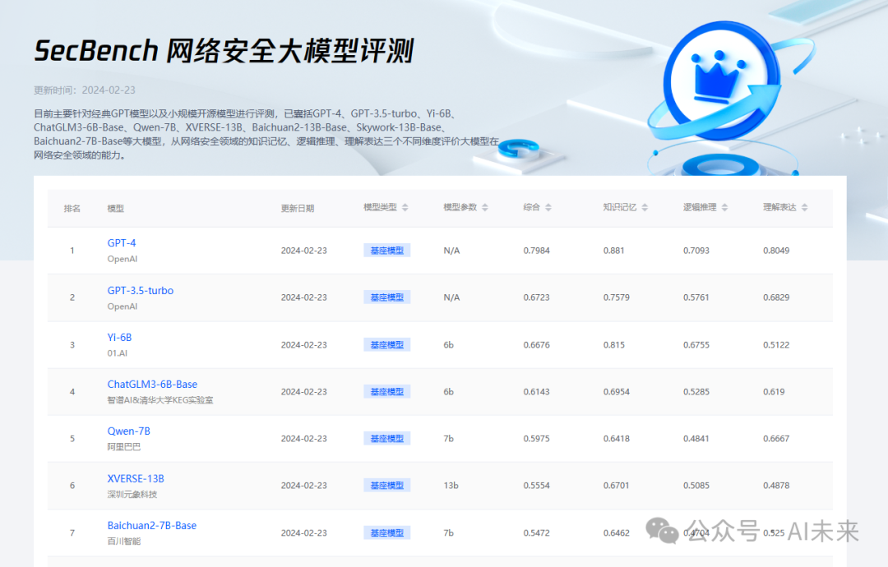Image resolution: width=888 pixels, height=567 pixels.
Task: Click the 基座模型 tag in the GPT-4 row
Action: (386, 250)
